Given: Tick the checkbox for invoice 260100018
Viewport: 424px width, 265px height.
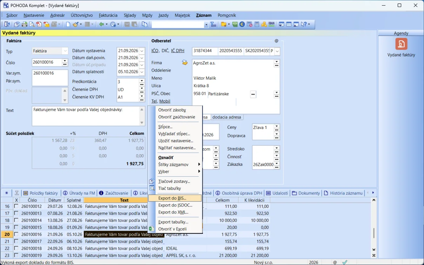Looking at the screenshot, I should click(x=16, y=249).
